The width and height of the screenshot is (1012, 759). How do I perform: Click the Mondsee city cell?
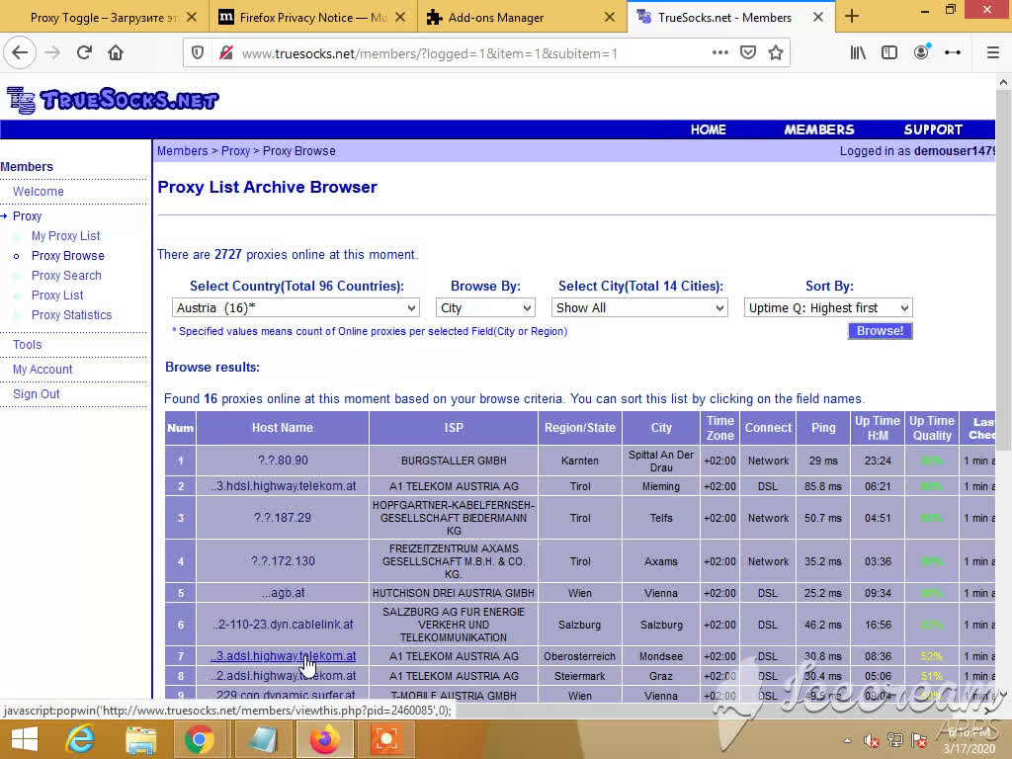click(x=661, y=656)
